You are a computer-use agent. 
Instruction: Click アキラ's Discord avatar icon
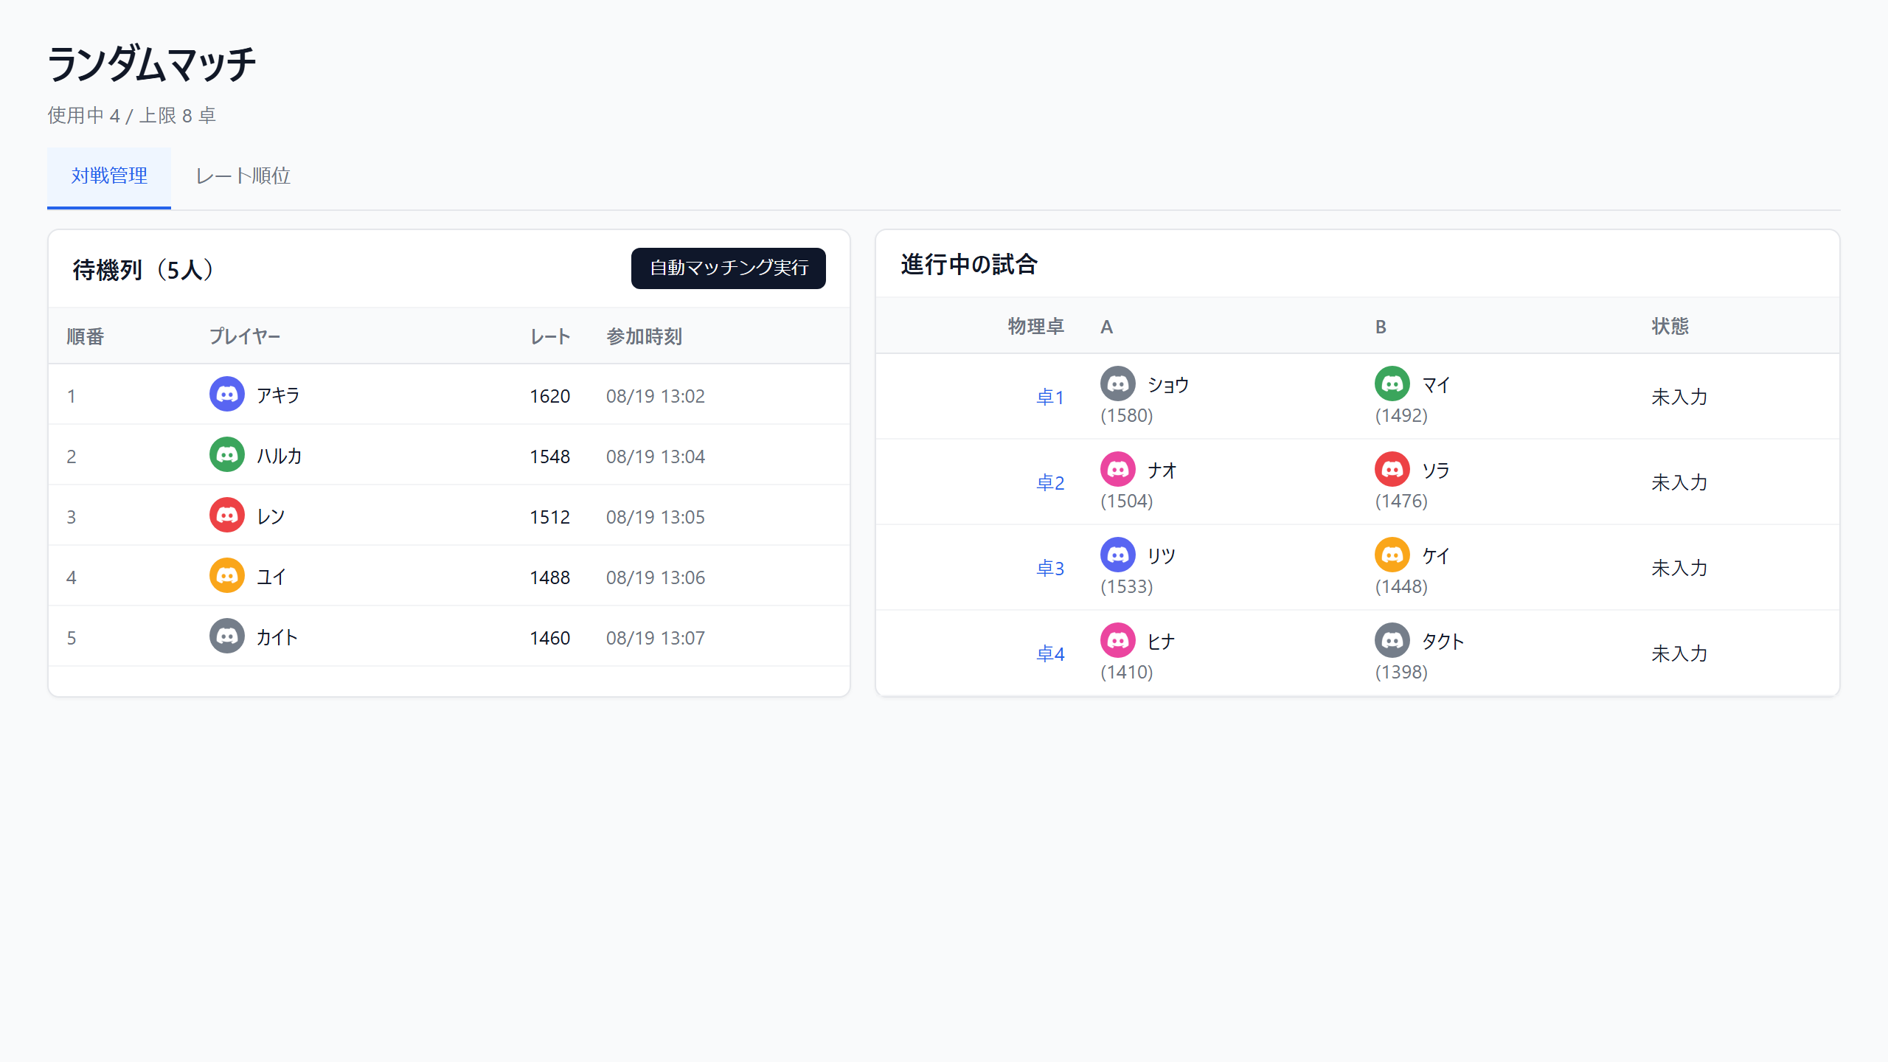[x=227, y=395]
